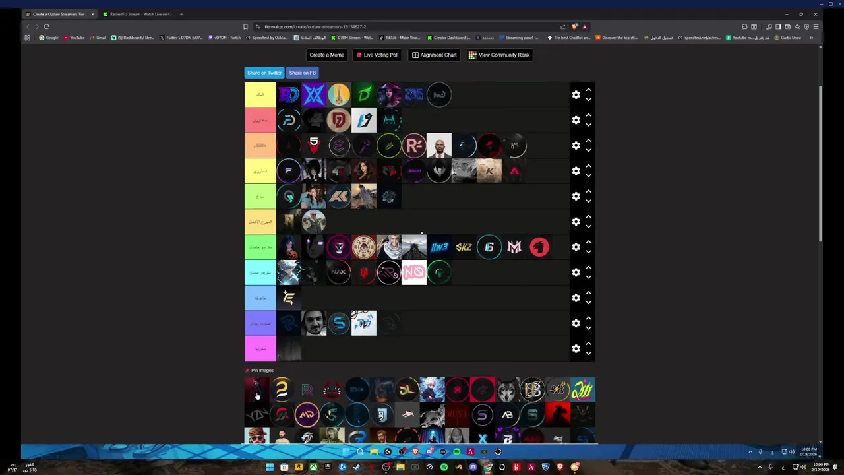844x475 pixels.
Task: Select the RD logo in the top tier
Action: (288, 95)
